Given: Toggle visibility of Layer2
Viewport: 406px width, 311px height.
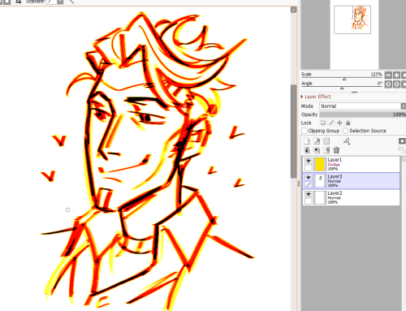Looking at the screenshot, I should 309,194.
